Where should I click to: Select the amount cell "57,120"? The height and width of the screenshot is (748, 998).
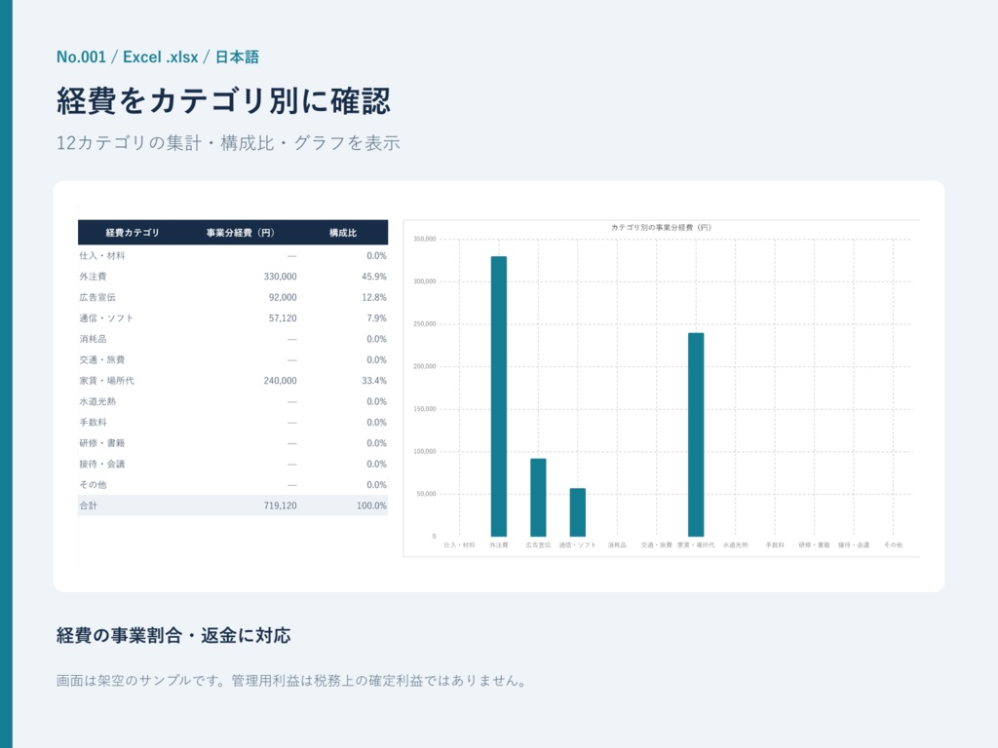(x=283, y=318)
